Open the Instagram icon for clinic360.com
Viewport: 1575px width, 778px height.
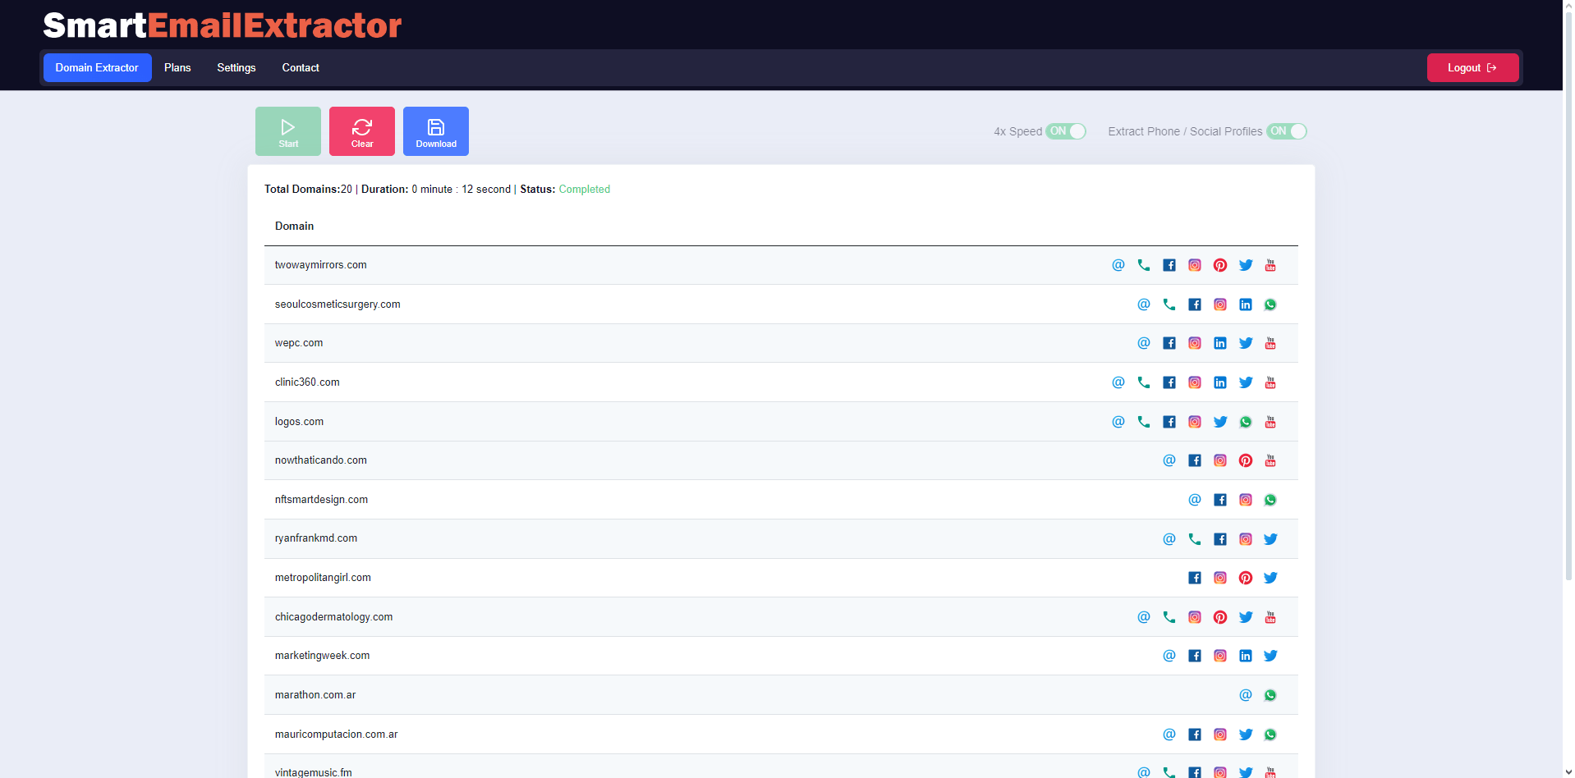(1194, 382)
